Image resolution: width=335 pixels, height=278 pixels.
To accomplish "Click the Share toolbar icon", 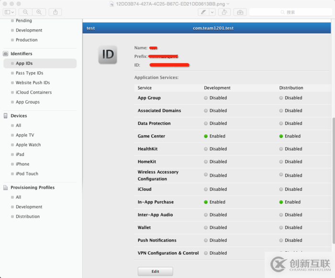I will click(x=56, y=12).
